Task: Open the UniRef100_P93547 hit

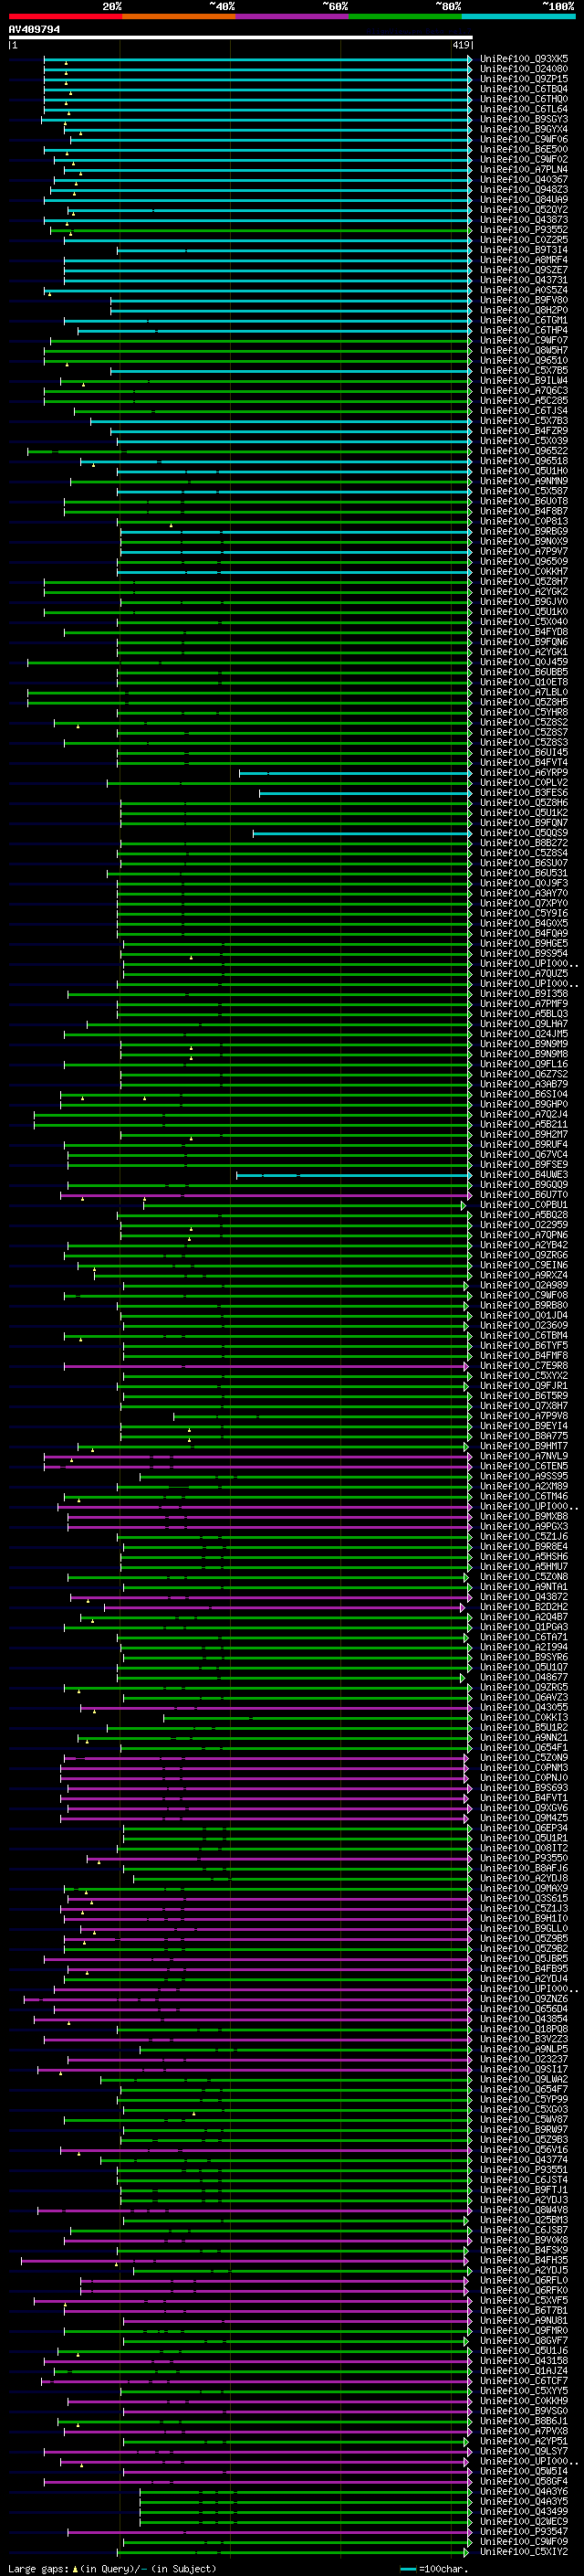Action: point(524,2532)
